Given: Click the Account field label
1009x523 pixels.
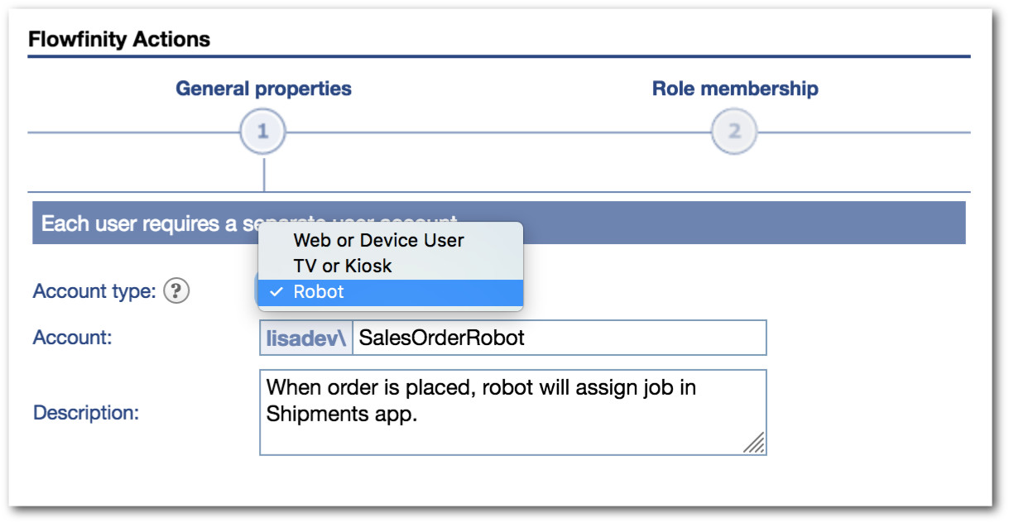Looking at the screenshot, I should [x=72, y=338].
